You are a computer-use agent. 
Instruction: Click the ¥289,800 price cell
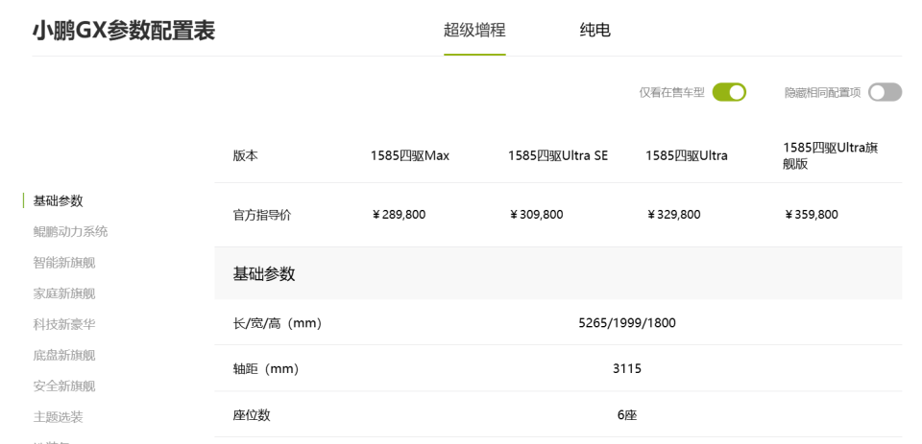[x=399, y=215]
